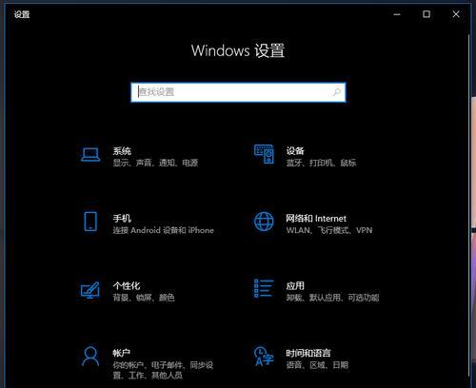Open the 网络和 Internet globe icon
Image resolution: width=476 pixels, height=388 pixels.
coord(264,222)
